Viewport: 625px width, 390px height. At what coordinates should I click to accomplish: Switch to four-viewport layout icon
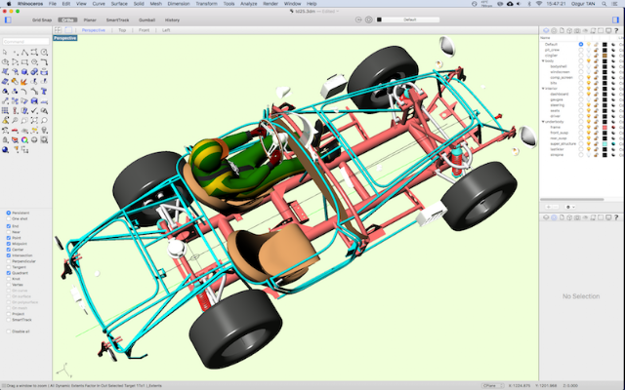click(58, 30)
